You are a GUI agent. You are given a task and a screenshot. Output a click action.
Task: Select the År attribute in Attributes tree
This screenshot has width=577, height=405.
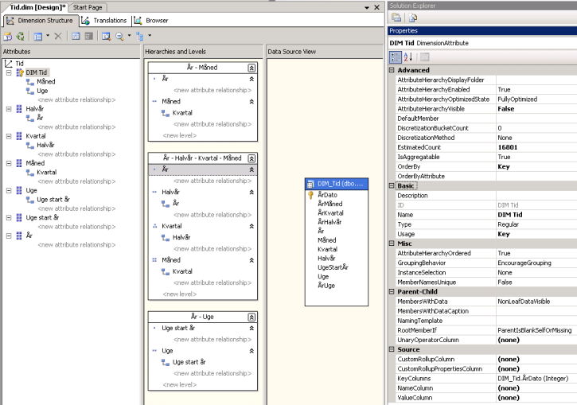point(29,236)
